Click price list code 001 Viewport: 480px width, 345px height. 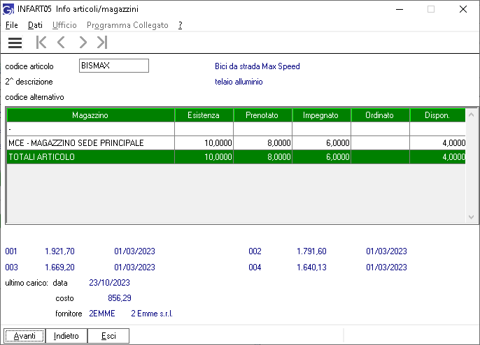pos(11,251)
